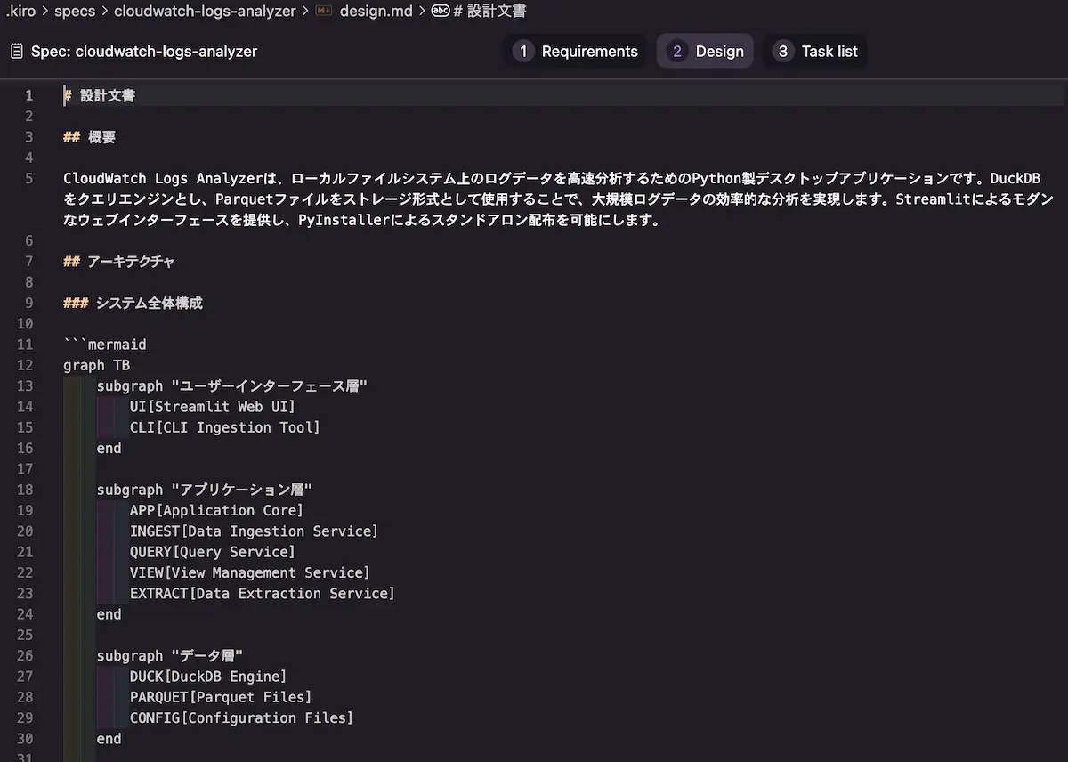Image resolution: width=1068 pixels, height=762 pixels.
Task: Place cursor on ### システム全体構成 heading
Action: (133, 303)
